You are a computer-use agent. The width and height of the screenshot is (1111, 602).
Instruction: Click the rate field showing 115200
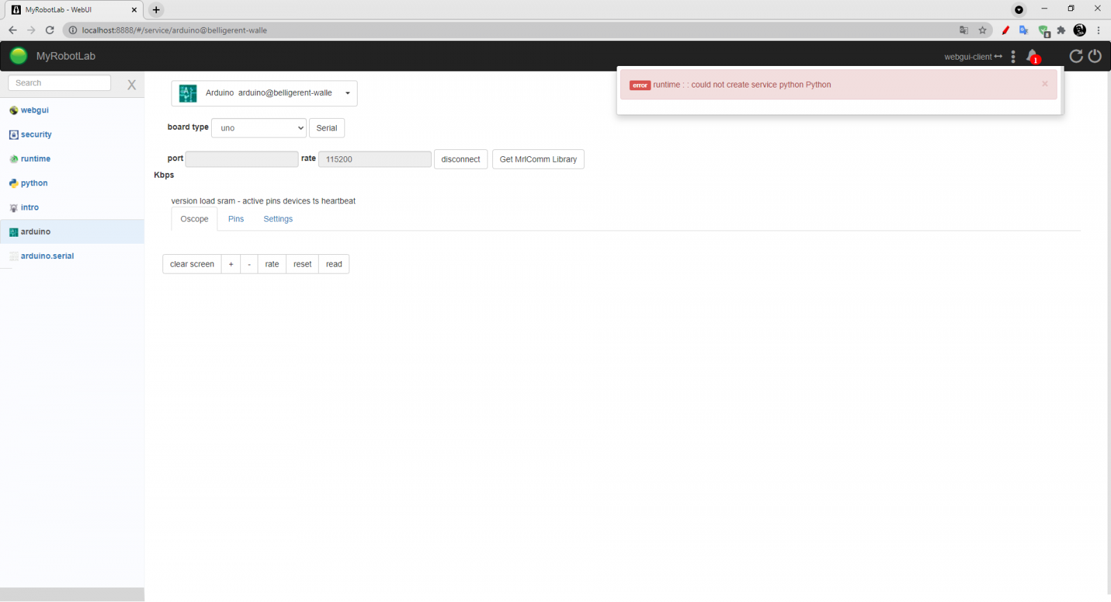coord(375,159)
